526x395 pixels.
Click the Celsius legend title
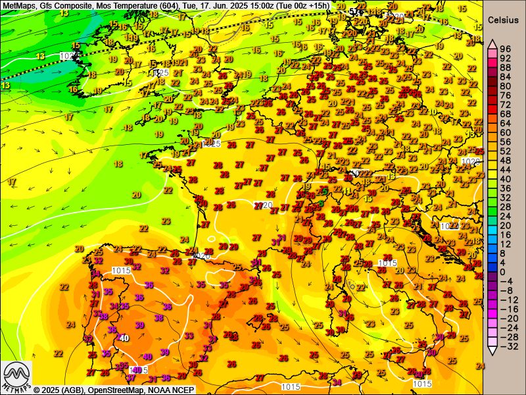504,20
